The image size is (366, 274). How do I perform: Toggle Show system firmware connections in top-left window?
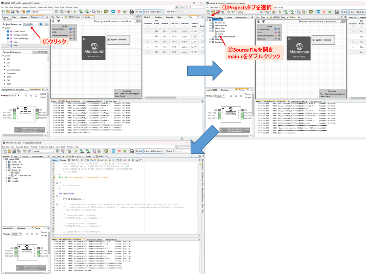[x=137, y=21]
